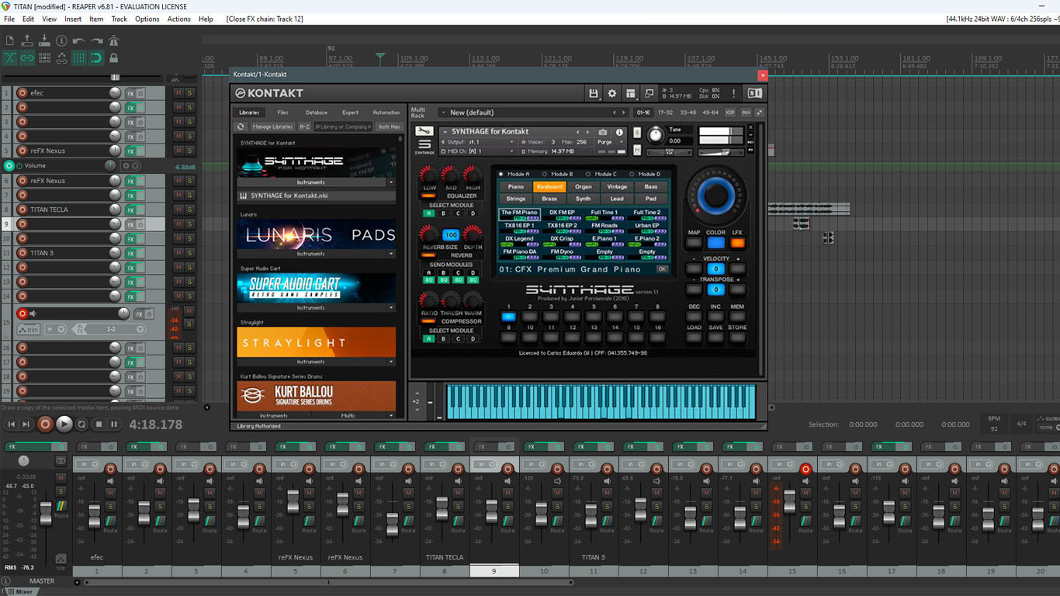This screenshot has height=596, width=1060.
Task: Open Kontakt options gear icon
Action: pyautogui.click(x=612, y=93)
